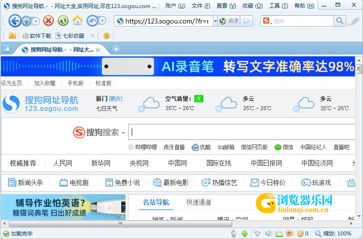Click the 糖猫词典笔 advertisement banner
The width and height of the screenshot is (363, 239).
tap(63, 207)
